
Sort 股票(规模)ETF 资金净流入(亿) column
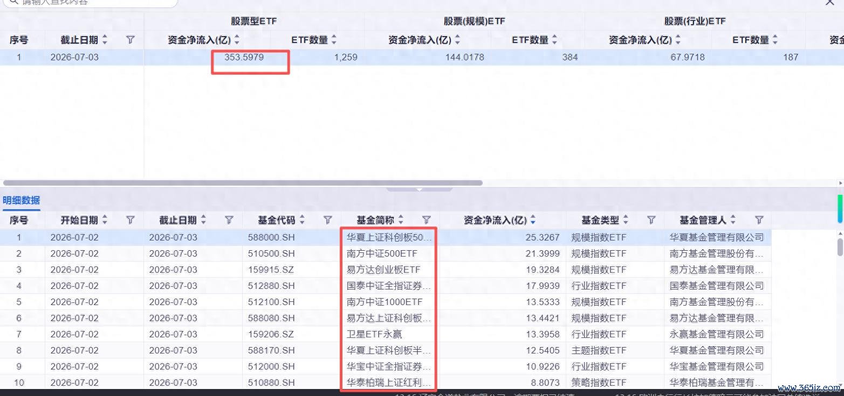(457, 40)
